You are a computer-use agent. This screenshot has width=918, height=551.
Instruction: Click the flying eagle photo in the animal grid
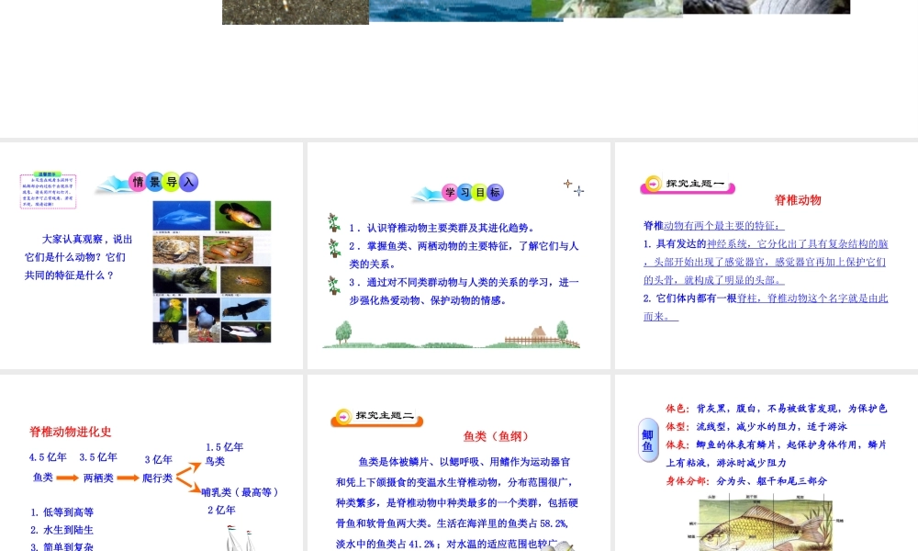[246, 309]
